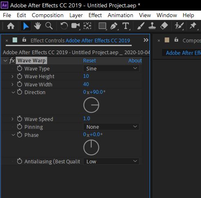Select the Clone Stamp tool

[x=152, y=26]
